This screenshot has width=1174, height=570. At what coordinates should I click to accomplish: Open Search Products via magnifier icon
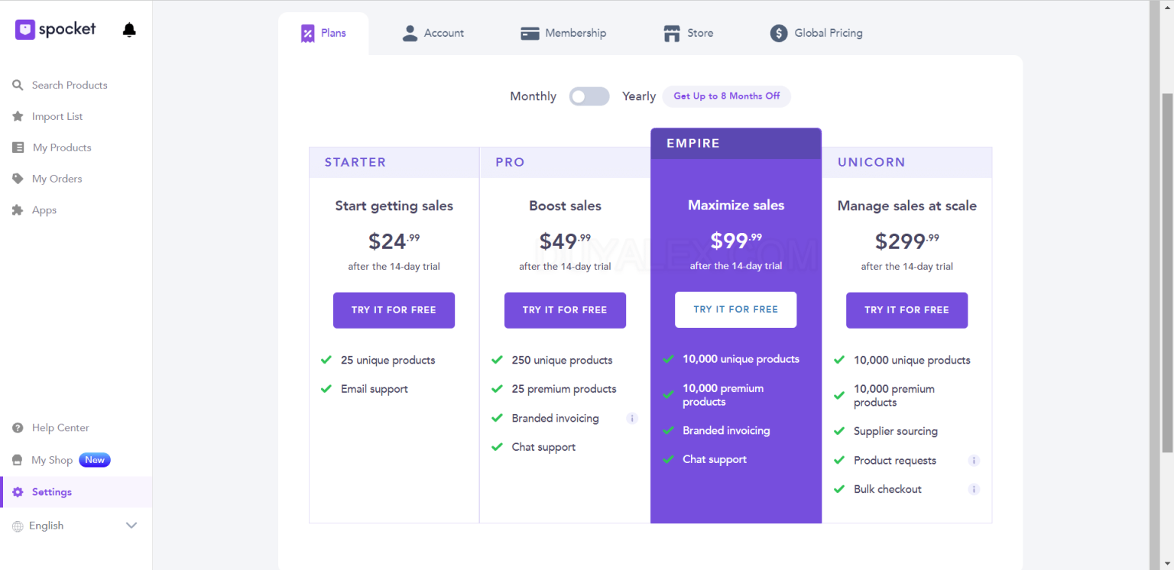click(x=18, y=85)
